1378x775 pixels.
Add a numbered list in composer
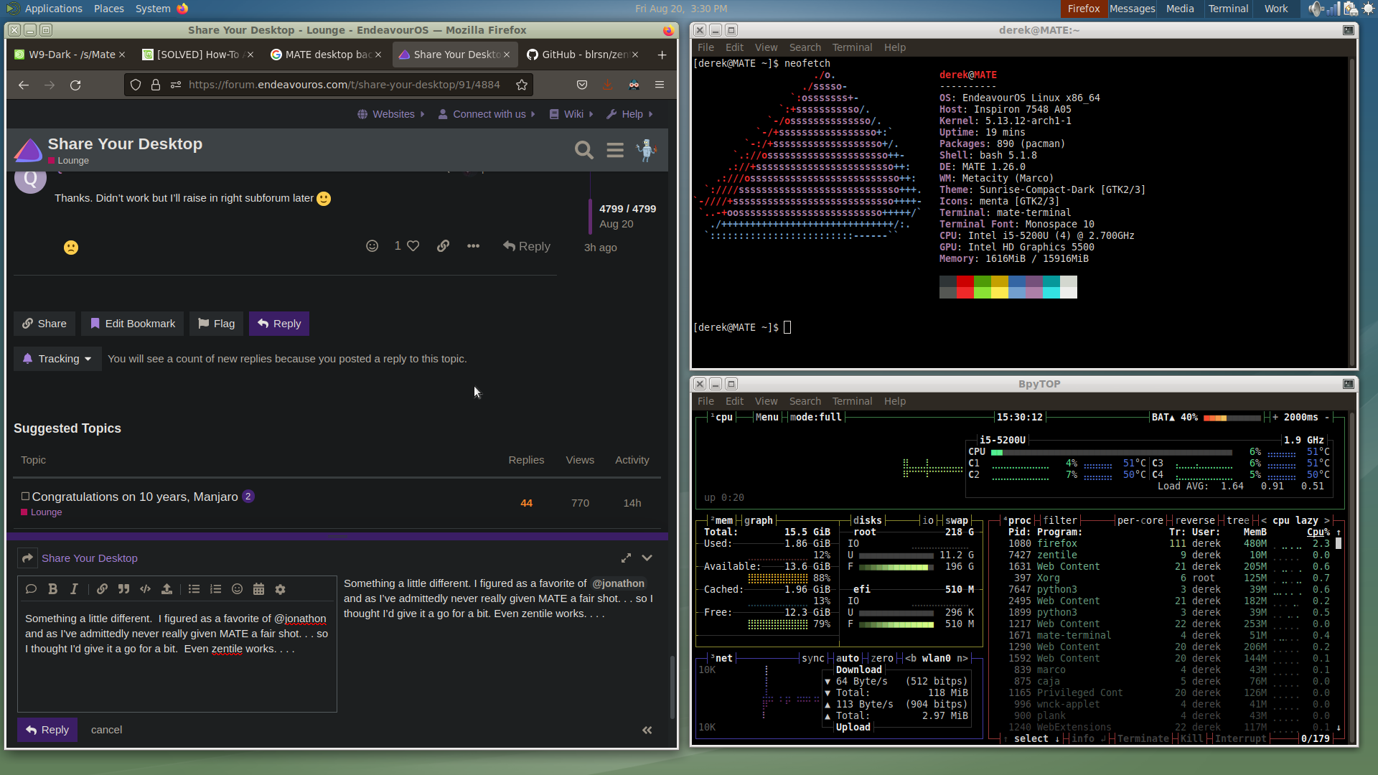(x=215, y=589)
